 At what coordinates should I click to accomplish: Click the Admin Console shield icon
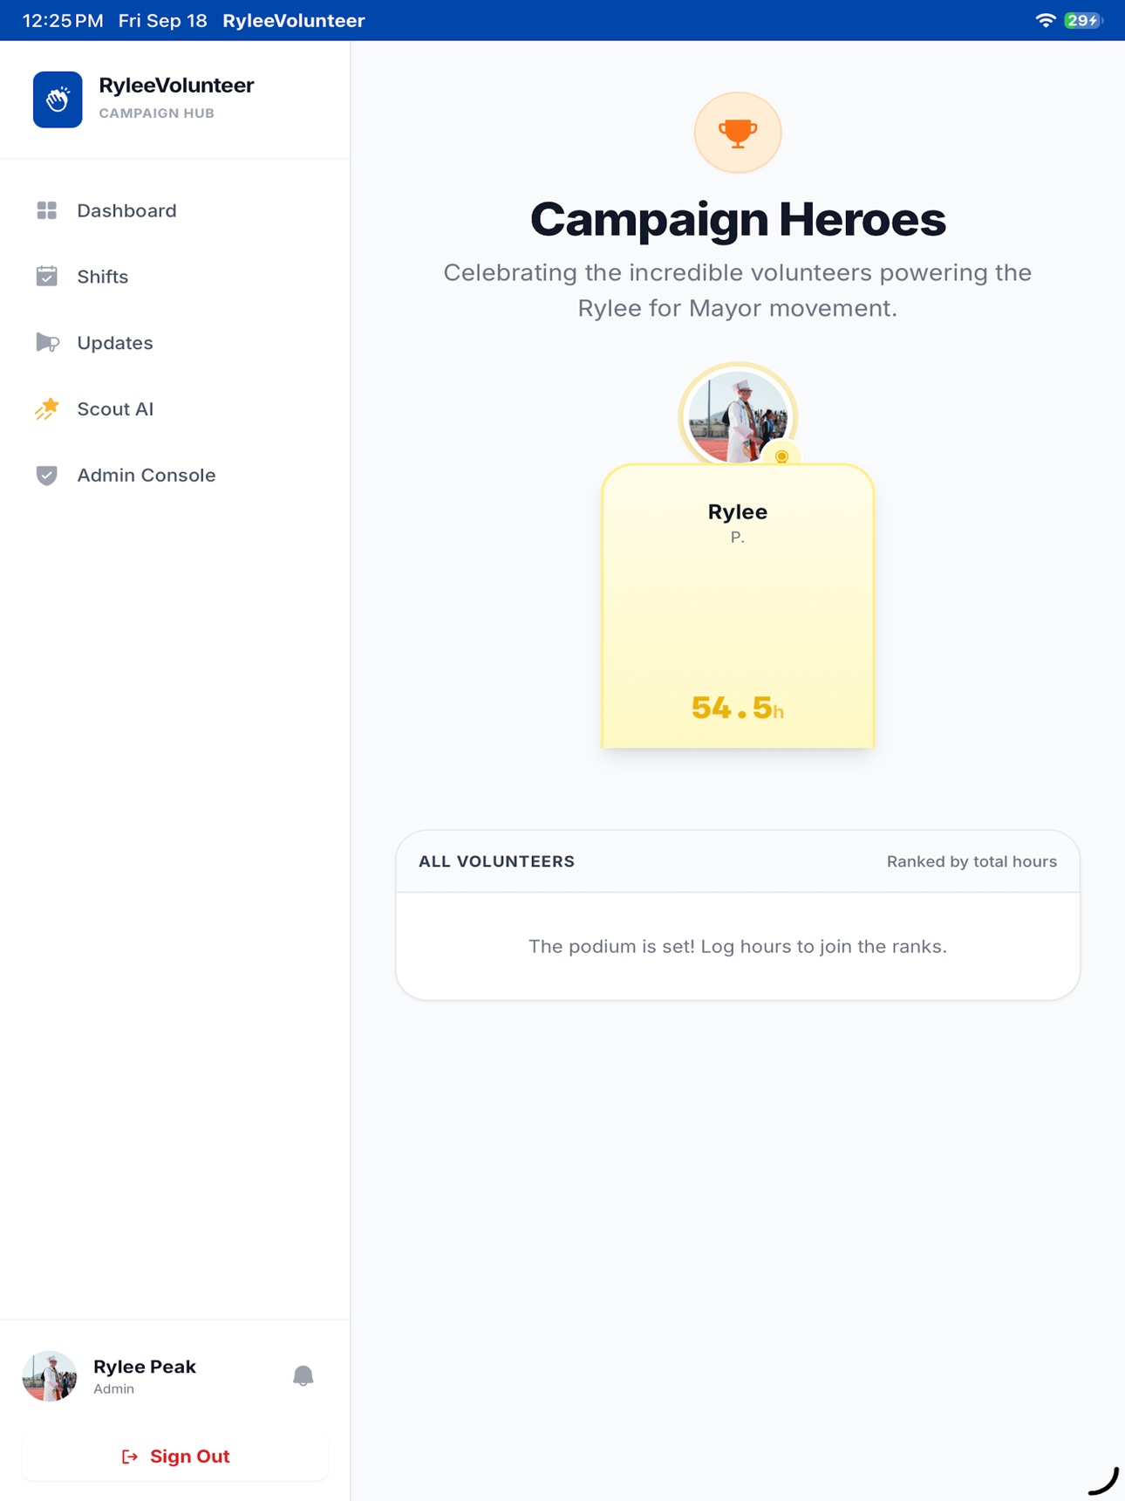tap(47, 475)
